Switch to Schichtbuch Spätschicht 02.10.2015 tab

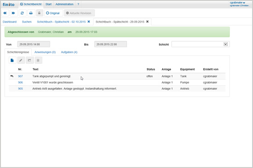click(x=61, y=22)
